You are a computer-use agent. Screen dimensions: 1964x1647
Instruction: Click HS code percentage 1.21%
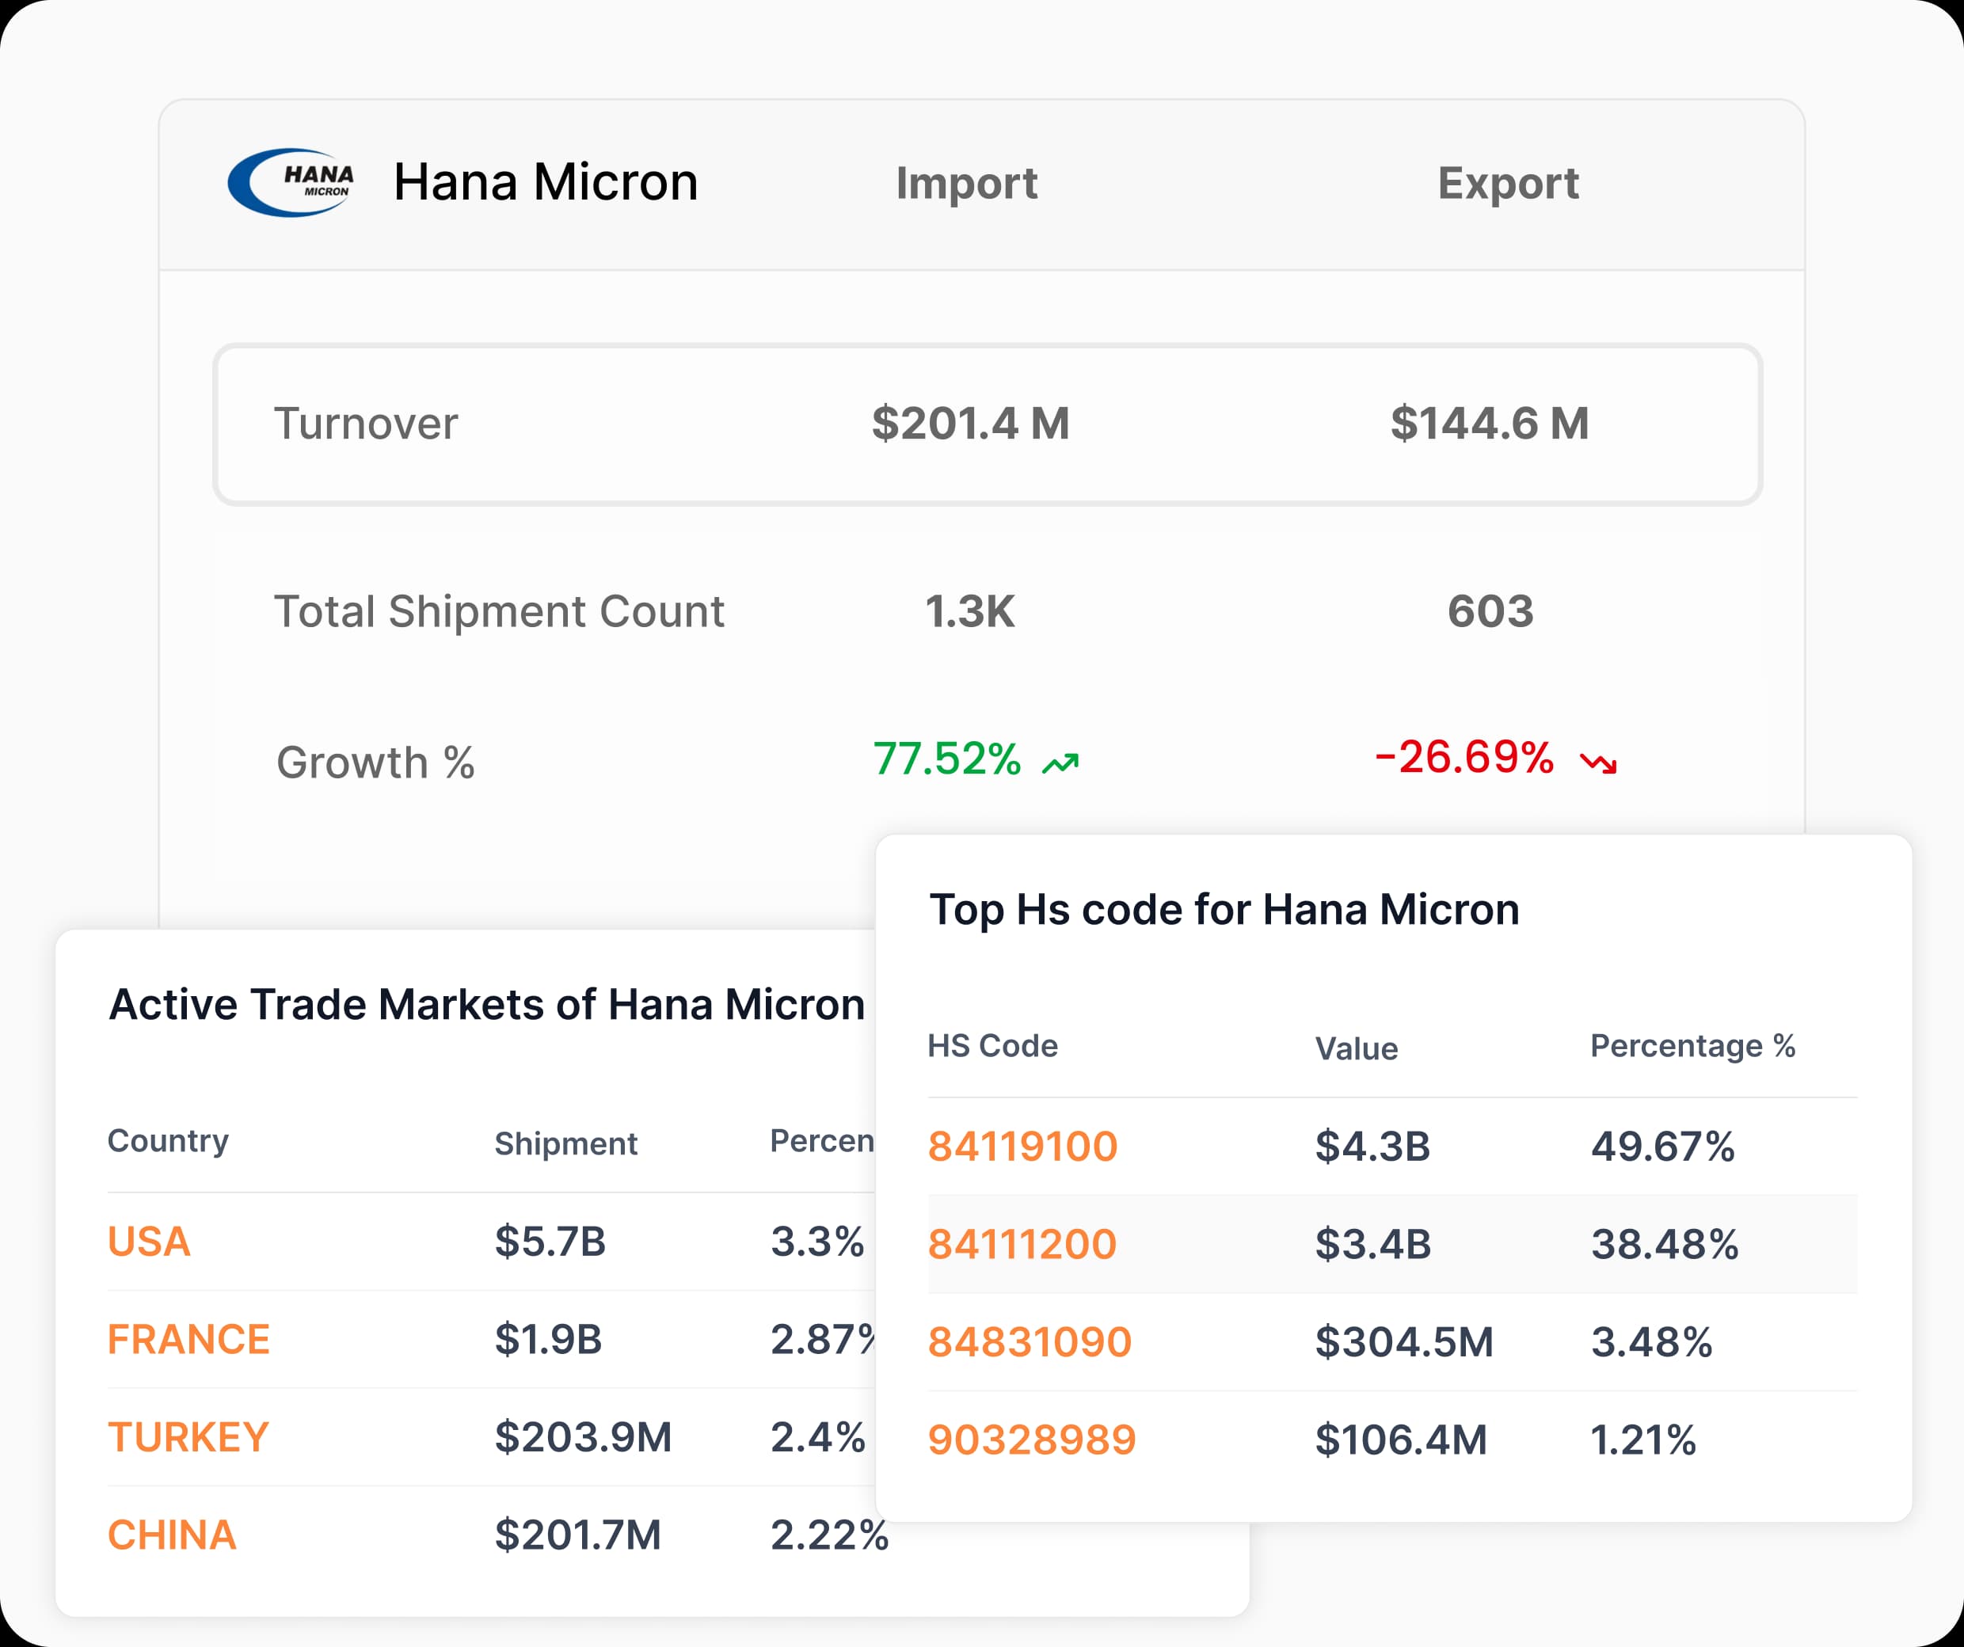1643,1440
